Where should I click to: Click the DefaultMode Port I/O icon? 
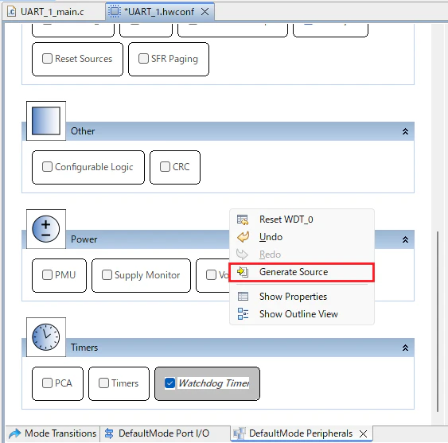click(109, 433)
